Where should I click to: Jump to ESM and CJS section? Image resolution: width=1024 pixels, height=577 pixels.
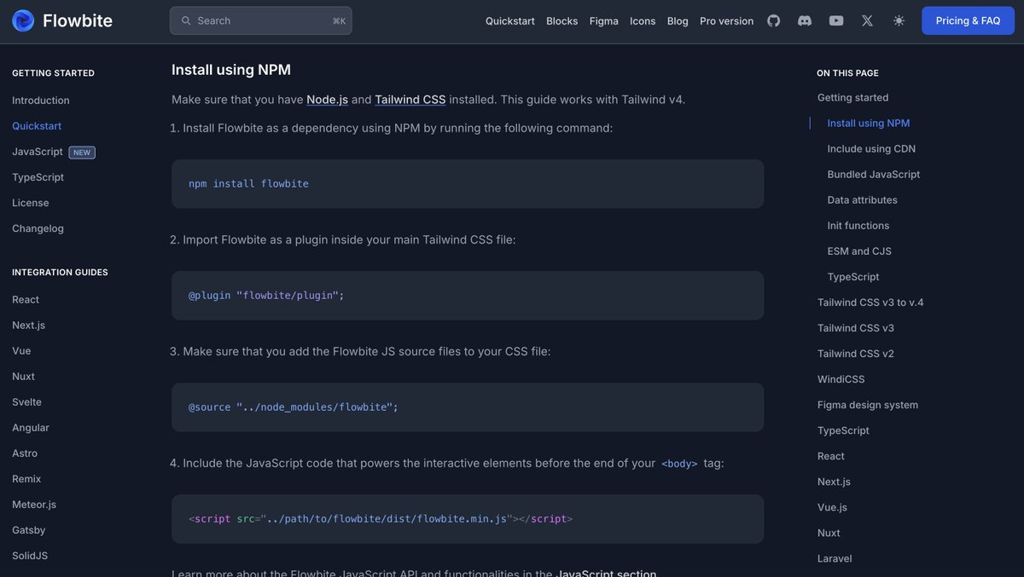coord(859,251)
